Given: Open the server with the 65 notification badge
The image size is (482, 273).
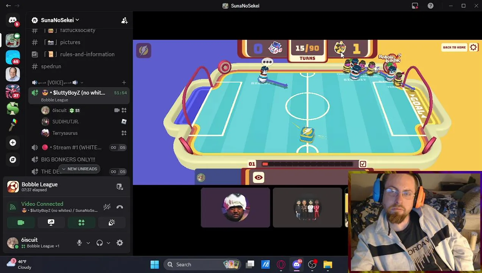Looking at the screenshot, I should pos(13,57).
